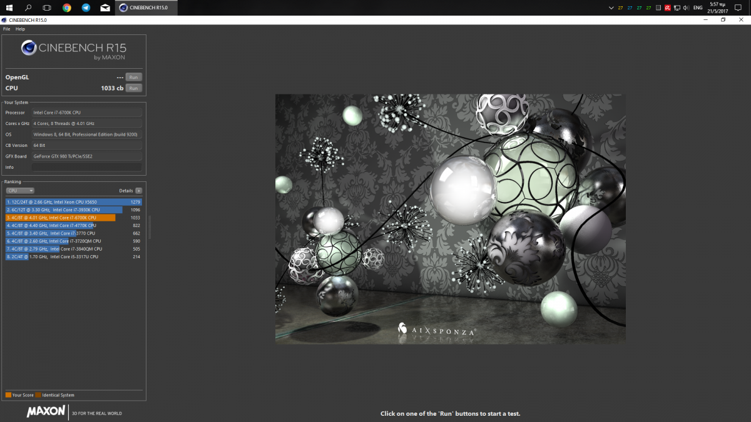Screen dimensions: 751x422
Task: Select the i7-3720QM ranking row
Action: tap(74, 241)
